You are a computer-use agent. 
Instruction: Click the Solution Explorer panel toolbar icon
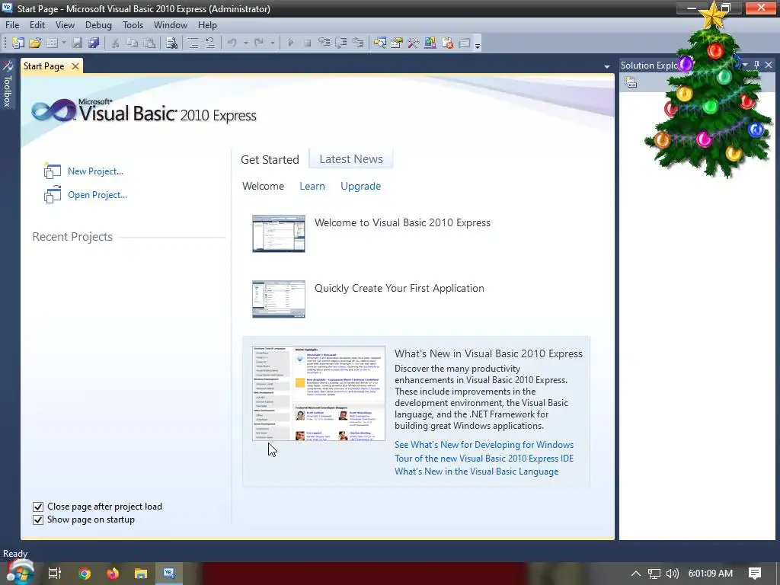click(631, 82)
